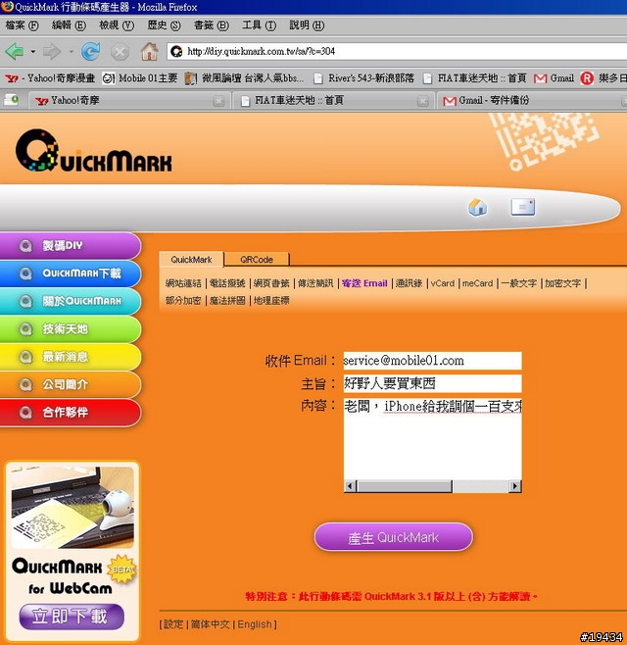
Task: Choose 魔法拼圖 code type
Action: click(x=227, y=301)
